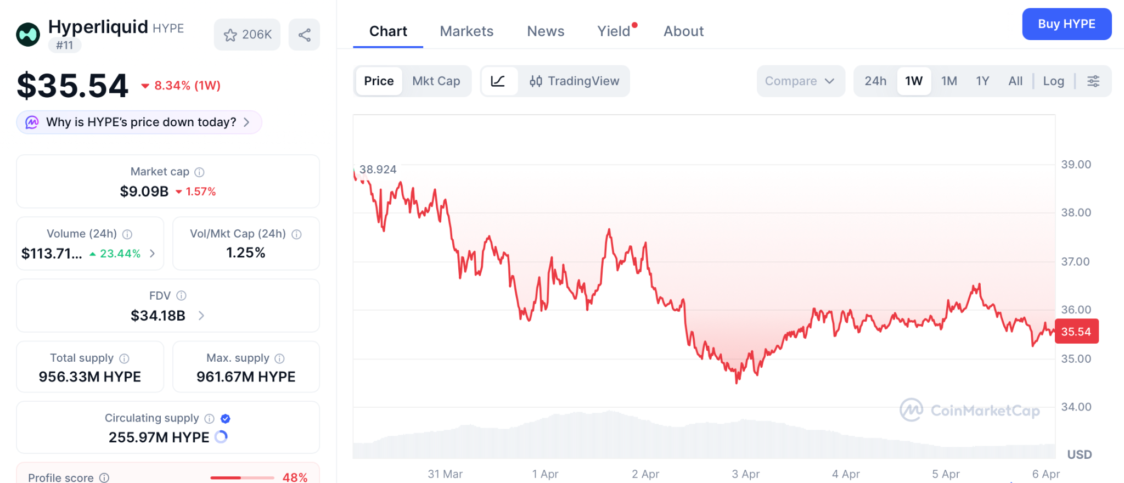Select the 24h time range

875,81
